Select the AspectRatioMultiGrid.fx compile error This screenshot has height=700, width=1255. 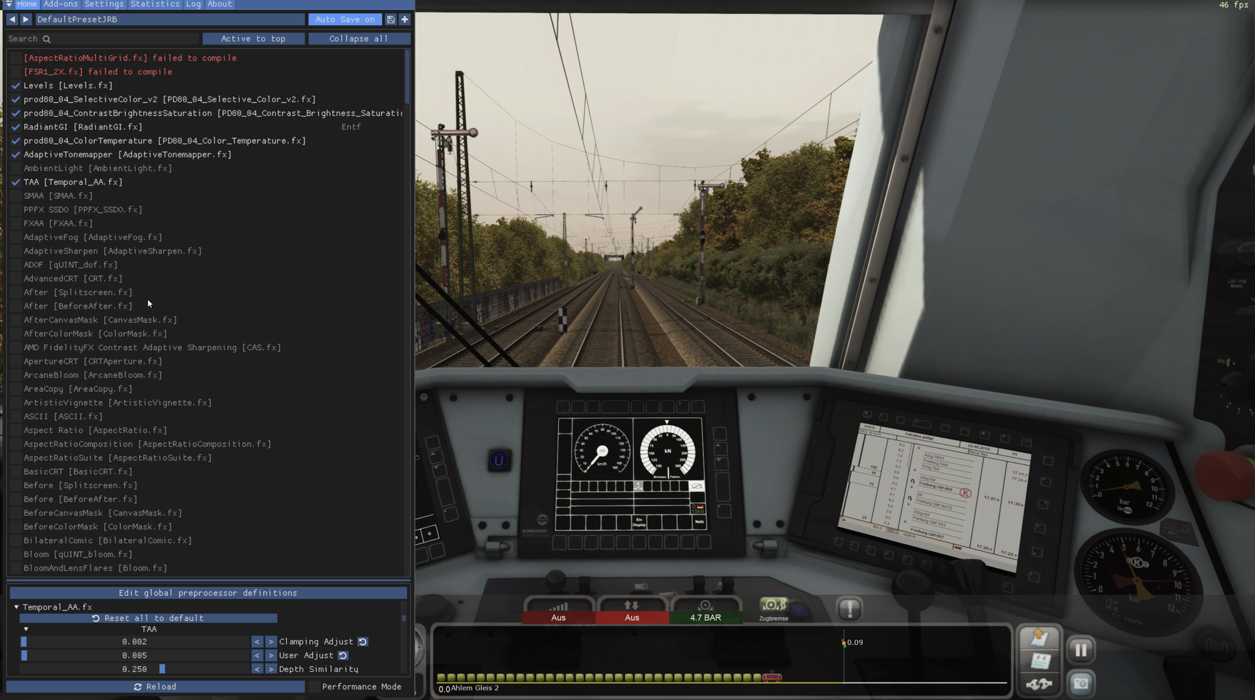click(130, 58)
